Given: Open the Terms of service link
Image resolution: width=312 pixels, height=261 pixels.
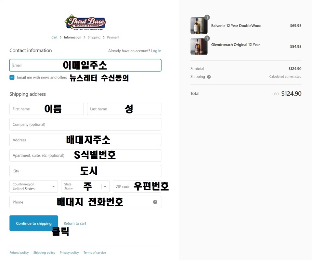Looking at the screenshot, I should pyautogui.click(x=95, y=253).
